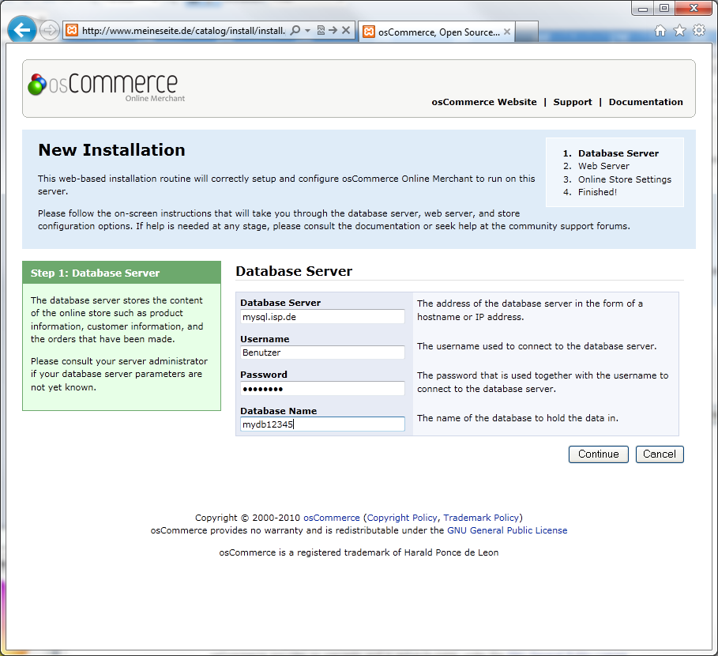Close the osCommerce browser tab

pyautogui.click(x=507, y=32)
